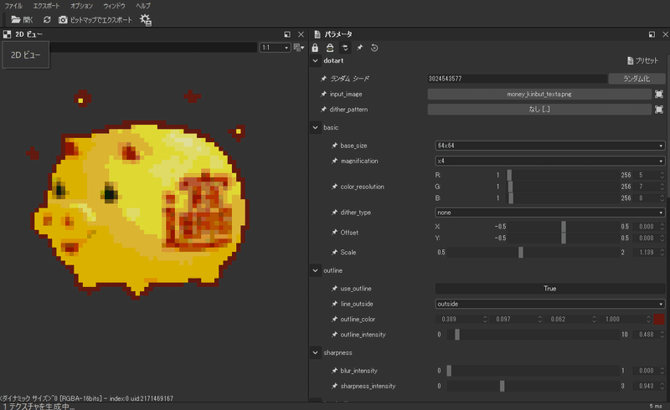Viewport: 670px width, 410px height.
Task: Collapse the sharpness section
Action: (316, 353)
